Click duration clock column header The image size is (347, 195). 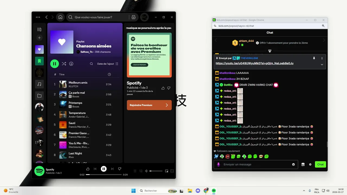pyautogui.click(x=109, y=74)
